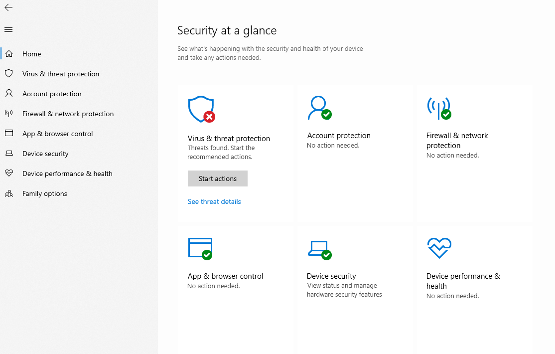Click the window icon for App & browser sidebar
This screenshot has height=354, width=555.
pyautogui.click(x=9, y=133)
